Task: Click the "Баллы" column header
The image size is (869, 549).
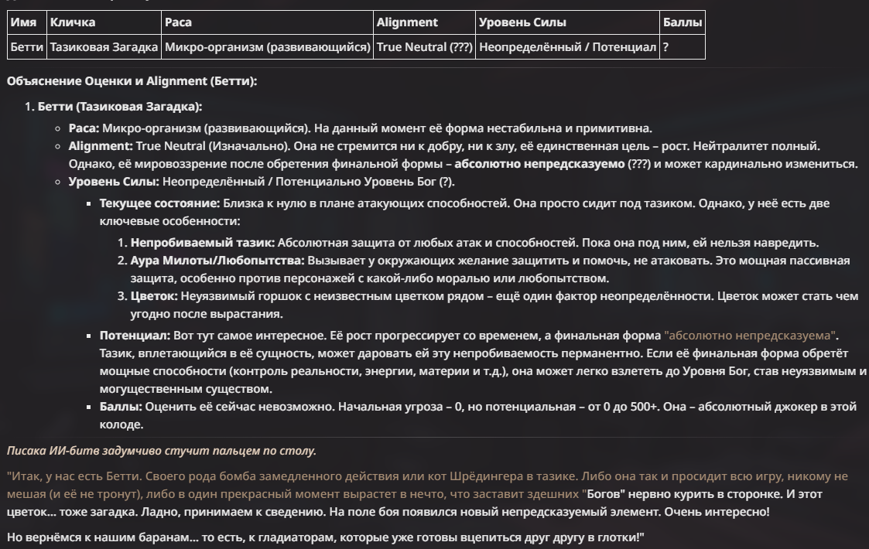Action: tap(683, 22)
